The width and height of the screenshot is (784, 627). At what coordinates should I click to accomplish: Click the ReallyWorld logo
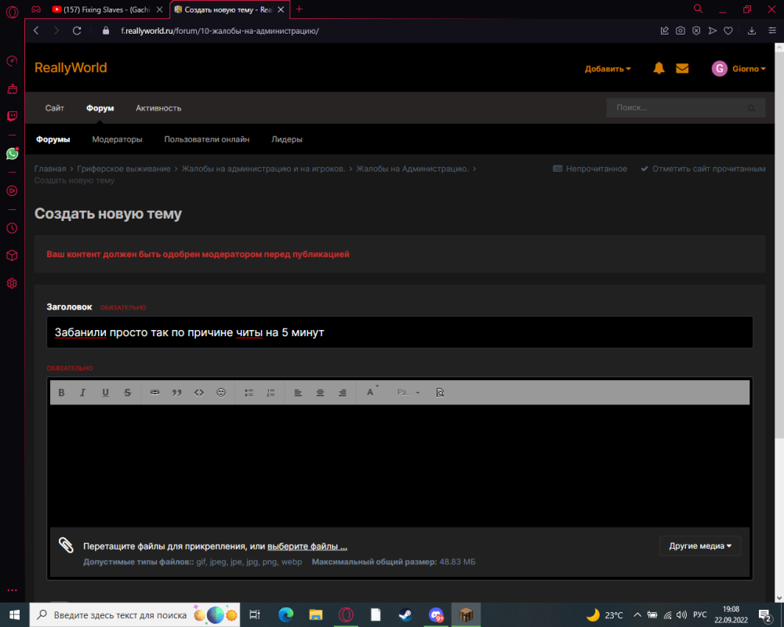point(71,67)
